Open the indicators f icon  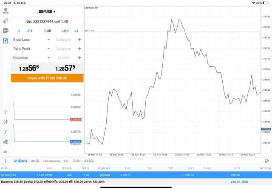[x=6, y=132]
